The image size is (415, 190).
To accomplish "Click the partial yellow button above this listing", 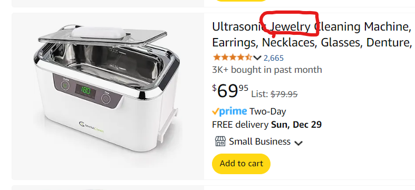I will pos(241,1).
